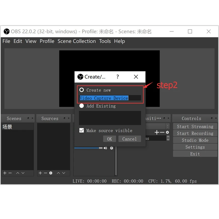Image resolution: width=219 pixels, height=219 pixels.
Task: Click the CPU: 1.7%, 60.00 fps status
Action: (172, 181)
